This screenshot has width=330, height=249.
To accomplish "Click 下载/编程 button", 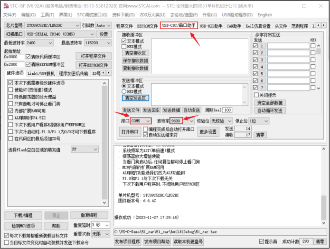I will click(23, 216).
